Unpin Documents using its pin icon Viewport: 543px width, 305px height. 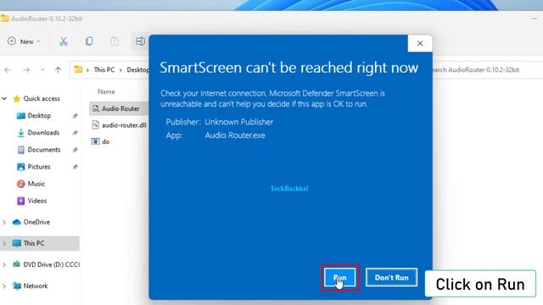pyautogui.click(x=75, y=150)
